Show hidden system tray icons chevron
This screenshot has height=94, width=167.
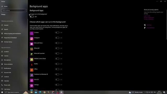(x=145, y=92)
